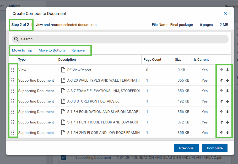Image resolution: width=238 pixels, height=164 pixels.
Task: Click the drag handle beside the RFIViewReport row
Action: [x=13, y=70]
